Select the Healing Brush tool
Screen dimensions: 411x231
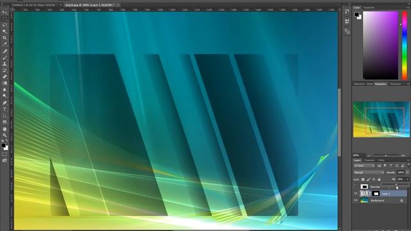[x=4, y=51]
